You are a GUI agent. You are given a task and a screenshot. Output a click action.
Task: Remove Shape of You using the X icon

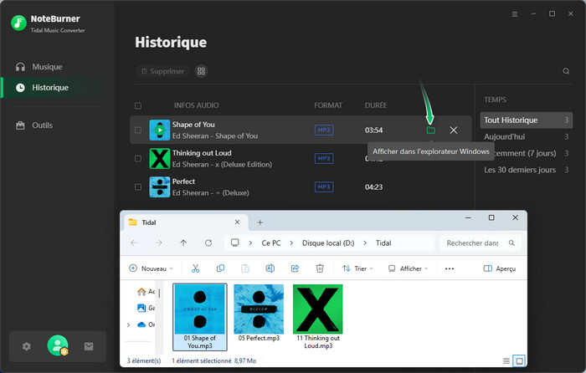[x=454, y=130]
